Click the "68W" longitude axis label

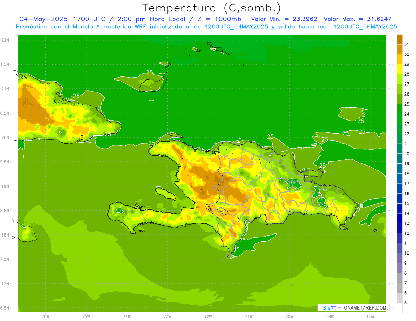pyautogui.click(x=371, y=316)
